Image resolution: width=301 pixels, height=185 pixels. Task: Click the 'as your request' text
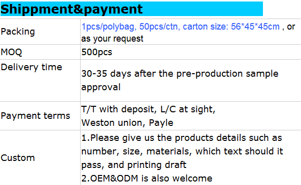(x=112, y=39)
